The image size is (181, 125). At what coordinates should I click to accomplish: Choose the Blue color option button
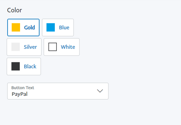58,27
